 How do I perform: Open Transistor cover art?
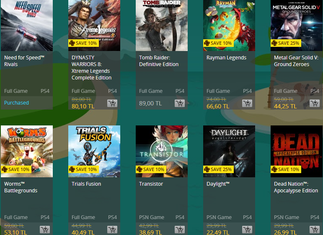pyautogui.click(x=162, y=151)
